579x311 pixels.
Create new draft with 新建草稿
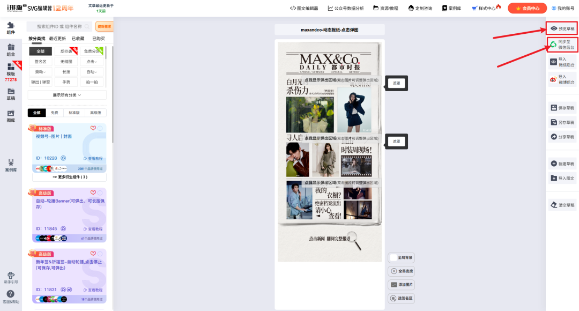coord(562,164)
